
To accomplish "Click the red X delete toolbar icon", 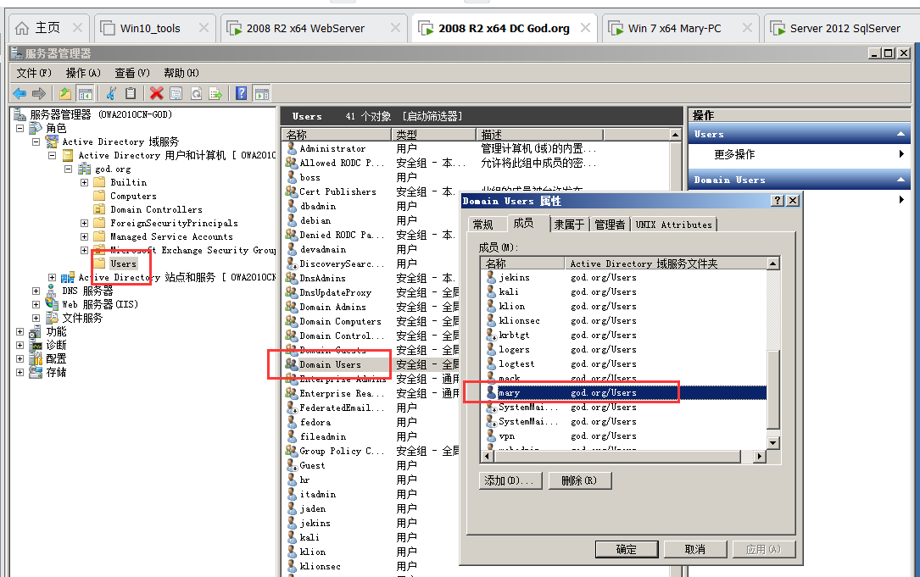I will pyautogui.click(x=156, y=93).
